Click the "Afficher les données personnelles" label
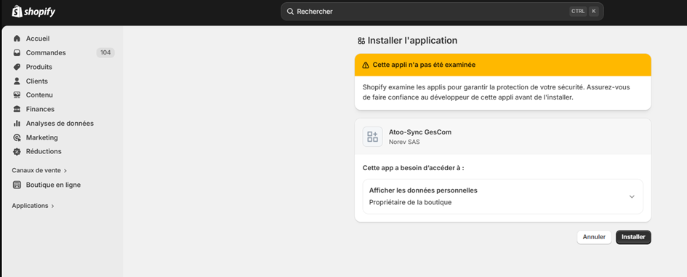The image size is (687, 277). (x=423, y=190)
